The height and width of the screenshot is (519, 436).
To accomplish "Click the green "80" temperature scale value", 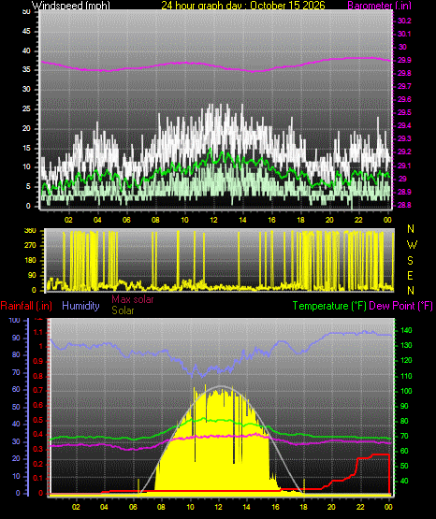I will coord(404,421).
